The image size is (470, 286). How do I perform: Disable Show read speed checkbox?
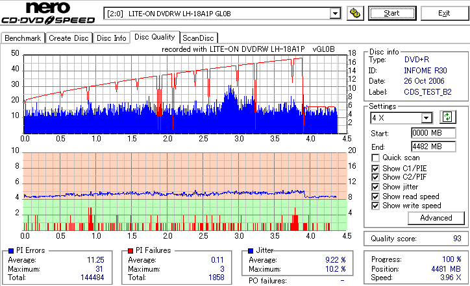point(375,197)
